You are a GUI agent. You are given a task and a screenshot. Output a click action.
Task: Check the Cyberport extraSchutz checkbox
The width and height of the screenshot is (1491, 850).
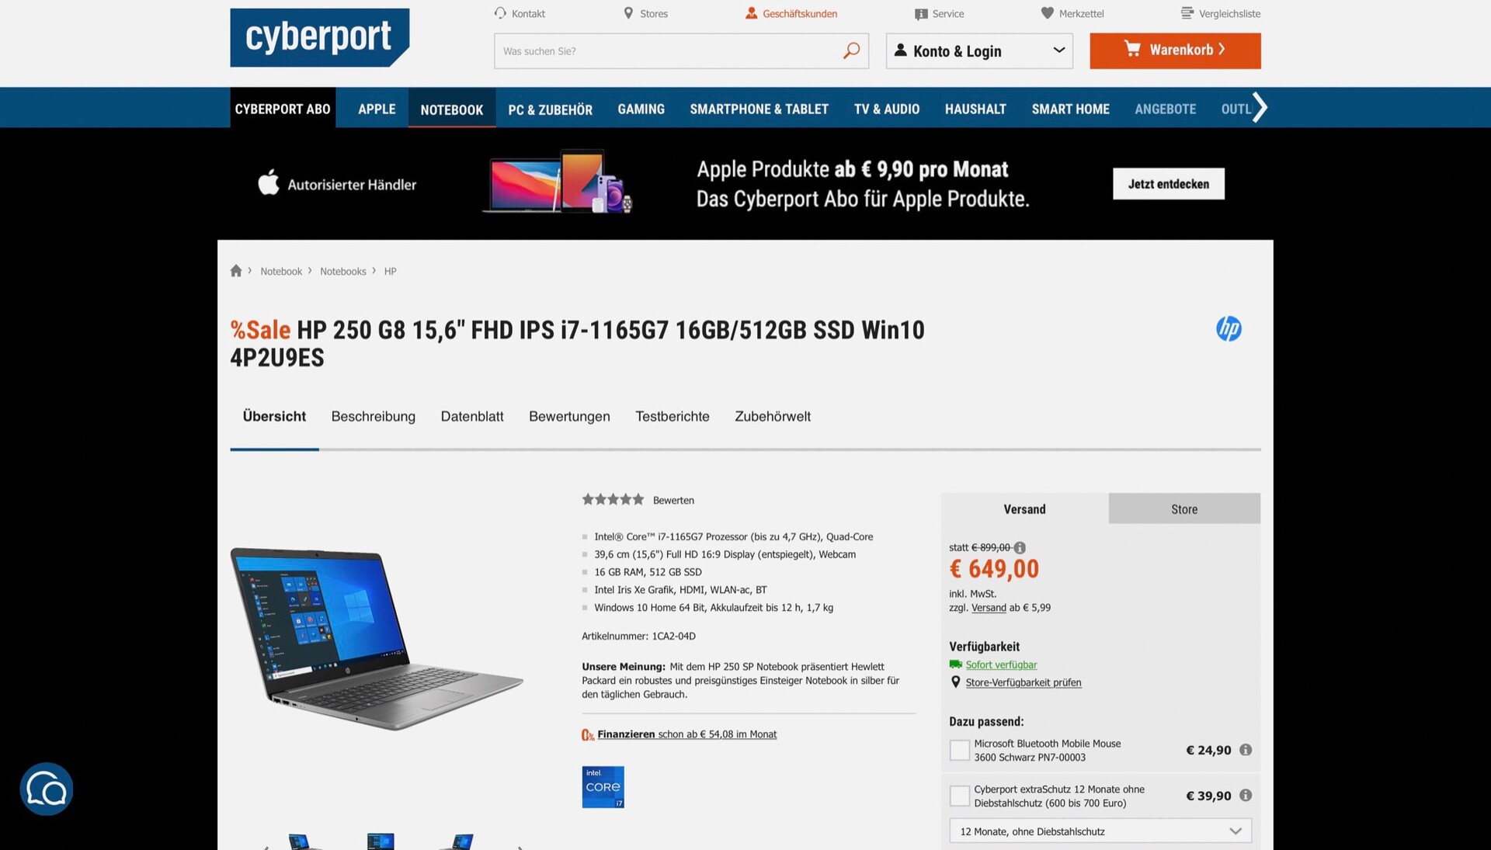pyautogui.click(x=960, y=796)
